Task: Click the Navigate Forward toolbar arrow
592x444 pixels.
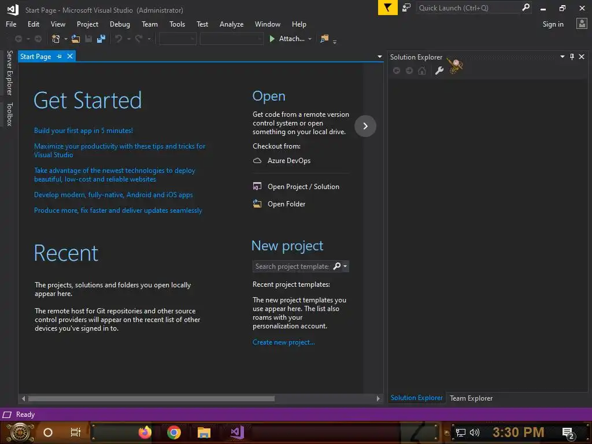Action: (x=38, y=39)
